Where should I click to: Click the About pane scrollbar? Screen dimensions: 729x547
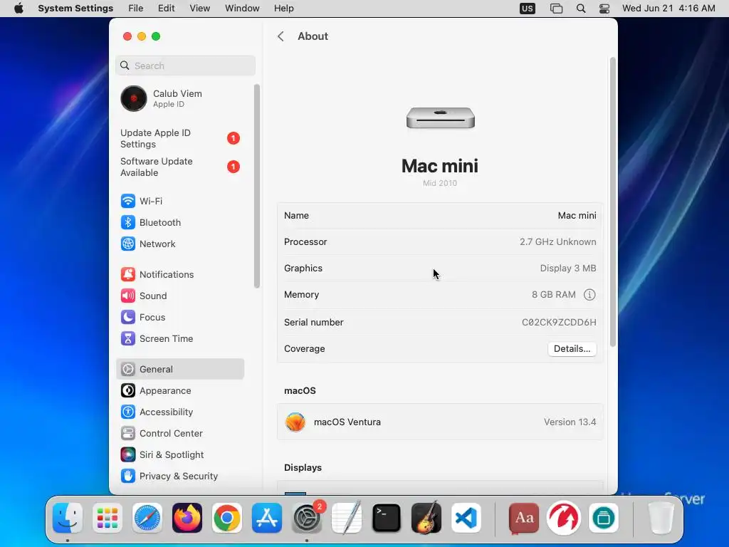(x=613, y=202)
